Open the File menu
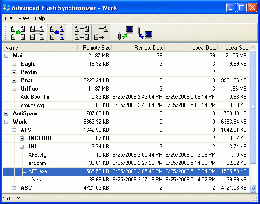Screen dimensions: 260x204 (8, 18)
